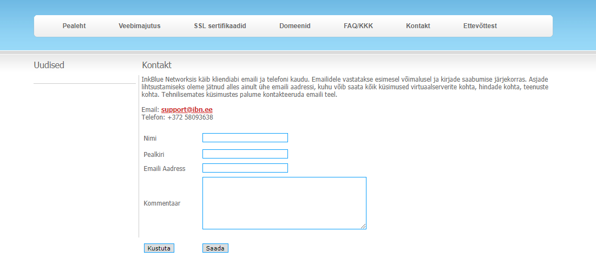This screenshot has width=596, height=264.
Task: Focus the Nimi input field
Action: coord(245,137)
